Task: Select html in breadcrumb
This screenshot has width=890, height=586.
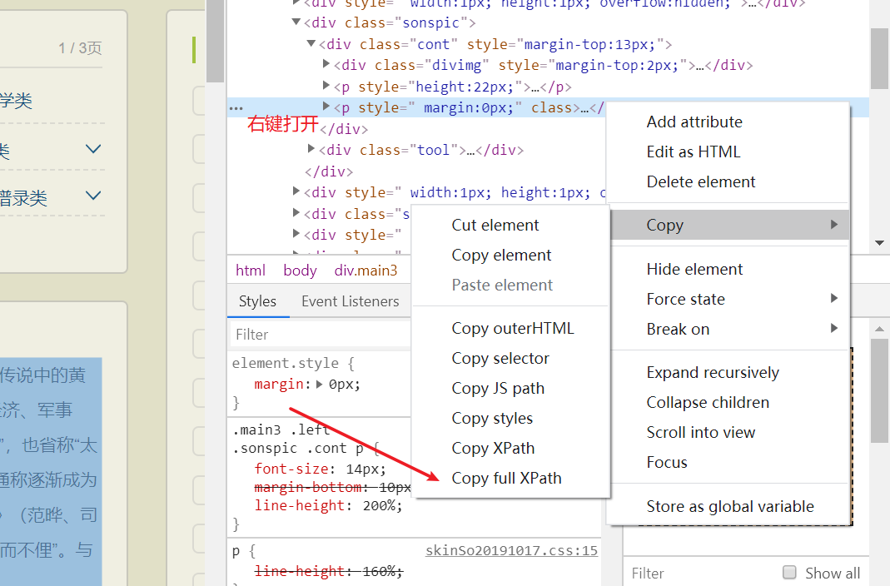Action: point(251,271)
